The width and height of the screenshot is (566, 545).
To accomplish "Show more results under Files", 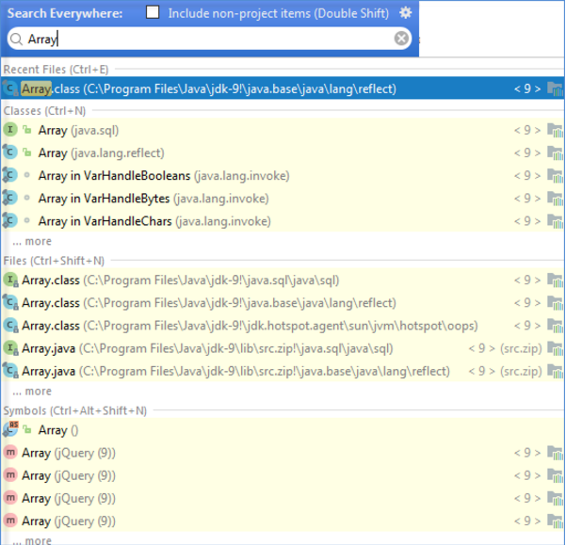I will [32, 392].
